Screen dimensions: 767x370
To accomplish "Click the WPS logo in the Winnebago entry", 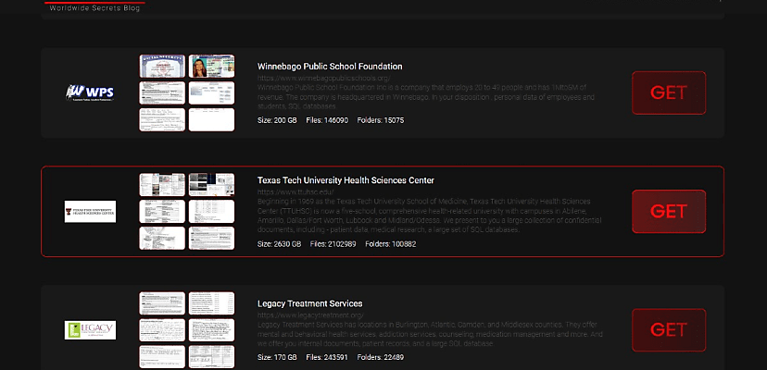I will [x=90, y=92].
